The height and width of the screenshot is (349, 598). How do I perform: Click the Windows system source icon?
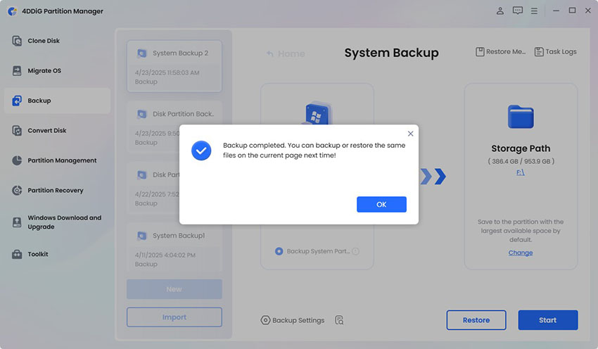pos(317,113)
